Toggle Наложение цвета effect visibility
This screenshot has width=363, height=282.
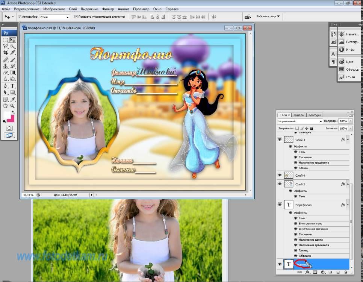click(296, 240)
